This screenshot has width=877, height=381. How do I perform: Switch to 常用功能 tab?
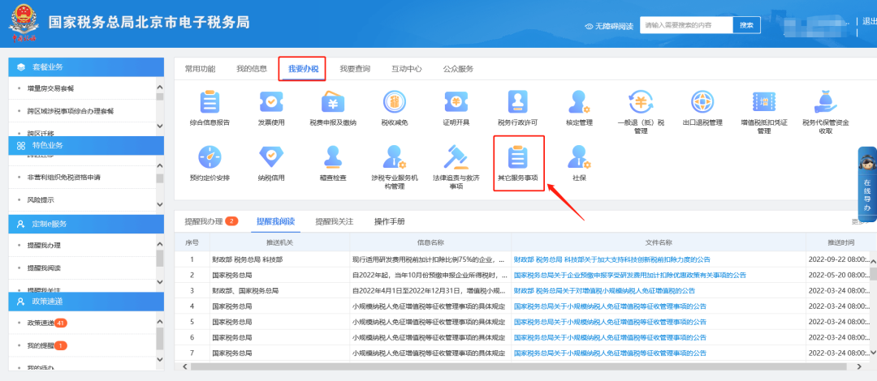tap(200, 69)
